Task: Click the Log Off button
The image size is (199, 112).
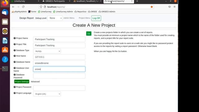Action: (96, 18)
